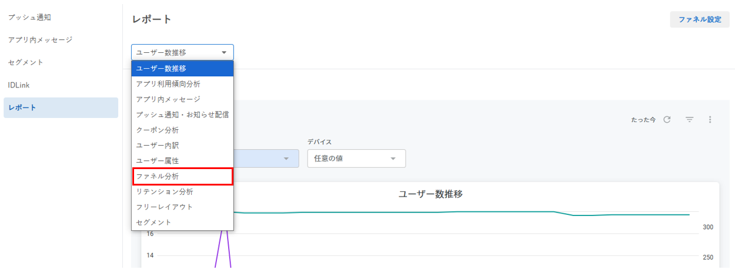Screen dimensions: 735x273
Task: Click the レポート page heading
Action: 152,19
